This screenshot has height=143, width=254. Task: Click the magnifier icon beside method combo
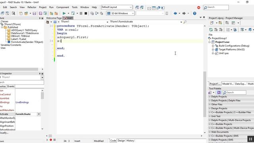[x=185, y=22]
